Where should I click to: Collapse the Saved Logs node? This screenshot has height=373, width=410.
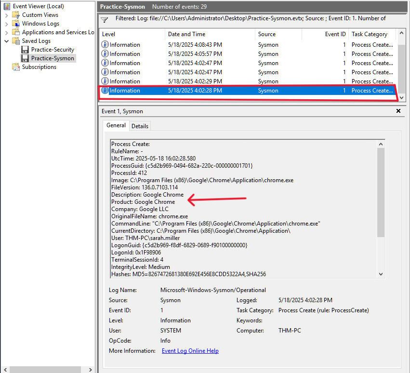tap(6, 41)
